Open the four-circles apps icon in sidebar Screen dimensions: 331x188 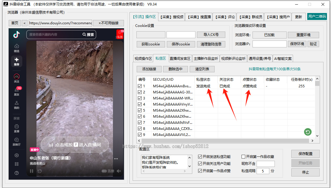(17, 164)
